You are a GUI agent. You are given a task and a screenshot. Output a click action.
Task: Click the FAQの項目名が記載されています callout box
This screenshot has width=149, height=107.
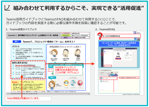[x=28, y=99]
